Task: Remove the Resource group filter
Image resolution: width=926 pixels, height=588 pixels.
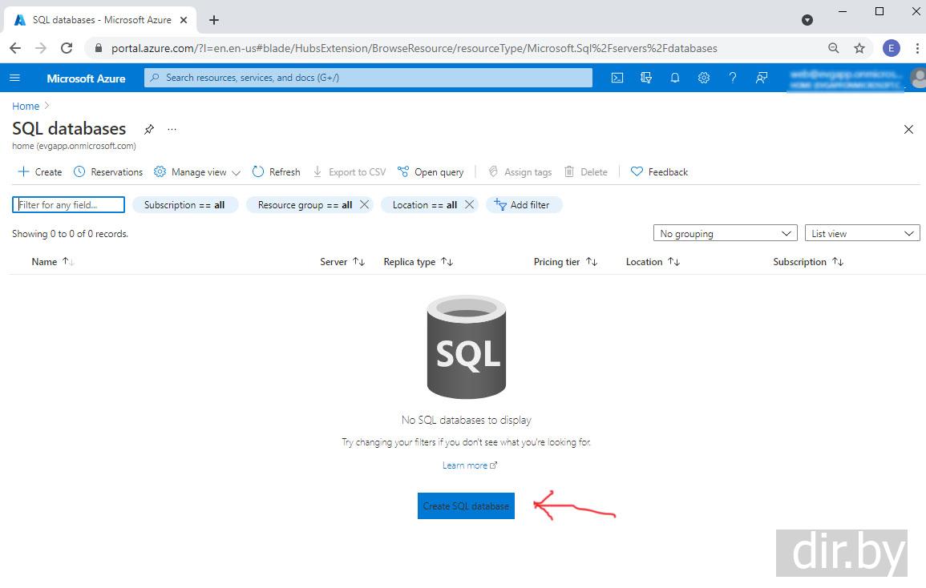Action: tap(364, 205)
